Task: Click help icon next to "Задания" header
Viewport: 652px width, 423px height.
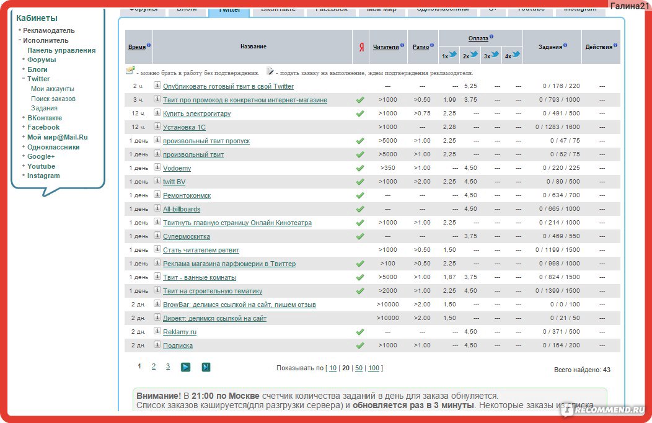Action: point(565,45)
